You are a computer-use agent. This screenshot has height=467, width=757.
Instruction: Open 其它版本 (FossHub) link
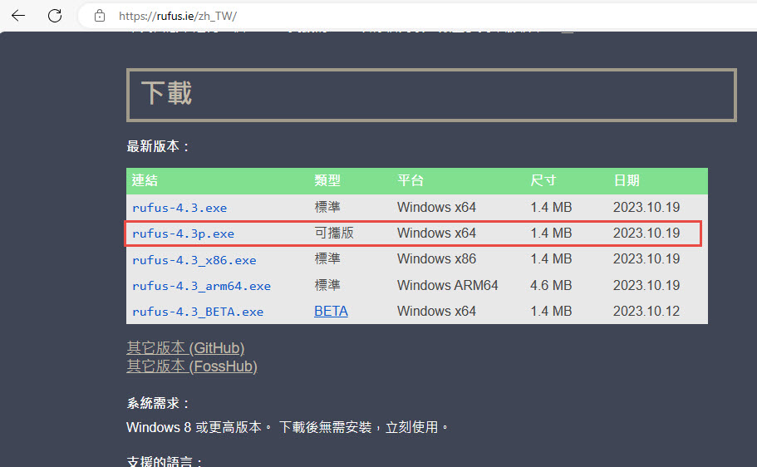pyautogui.click(x=192, y=366)
